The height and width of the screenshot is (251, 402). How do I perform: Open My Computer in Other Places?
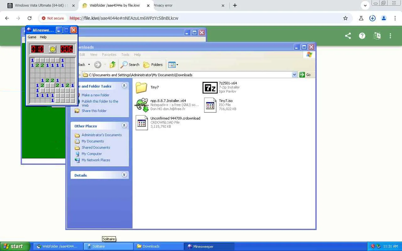pyautogui.click(x=92, y=154)
